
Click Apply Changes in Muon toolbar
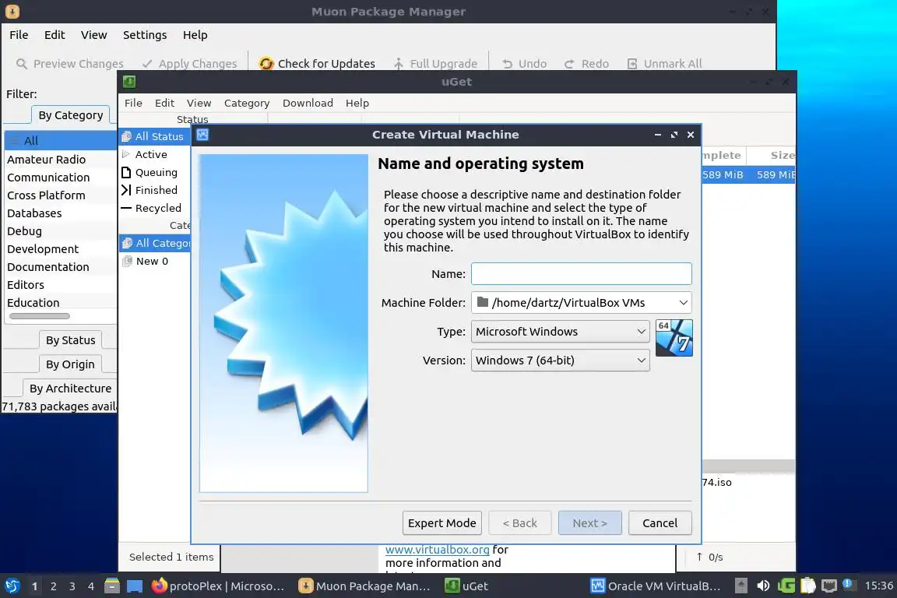pos(189,64)
